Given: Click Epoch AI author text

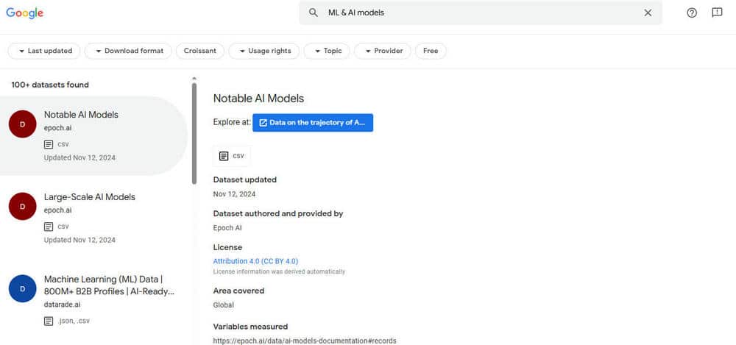Looking at the screenshot, I should [x=227, y=228].
